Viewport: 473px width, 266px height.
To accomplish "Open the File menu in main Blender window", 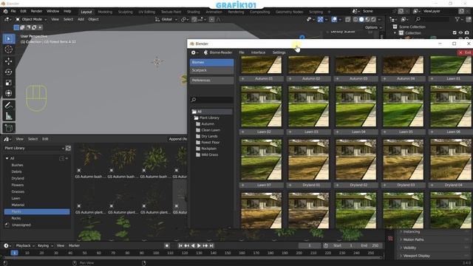I will [13, 11].
